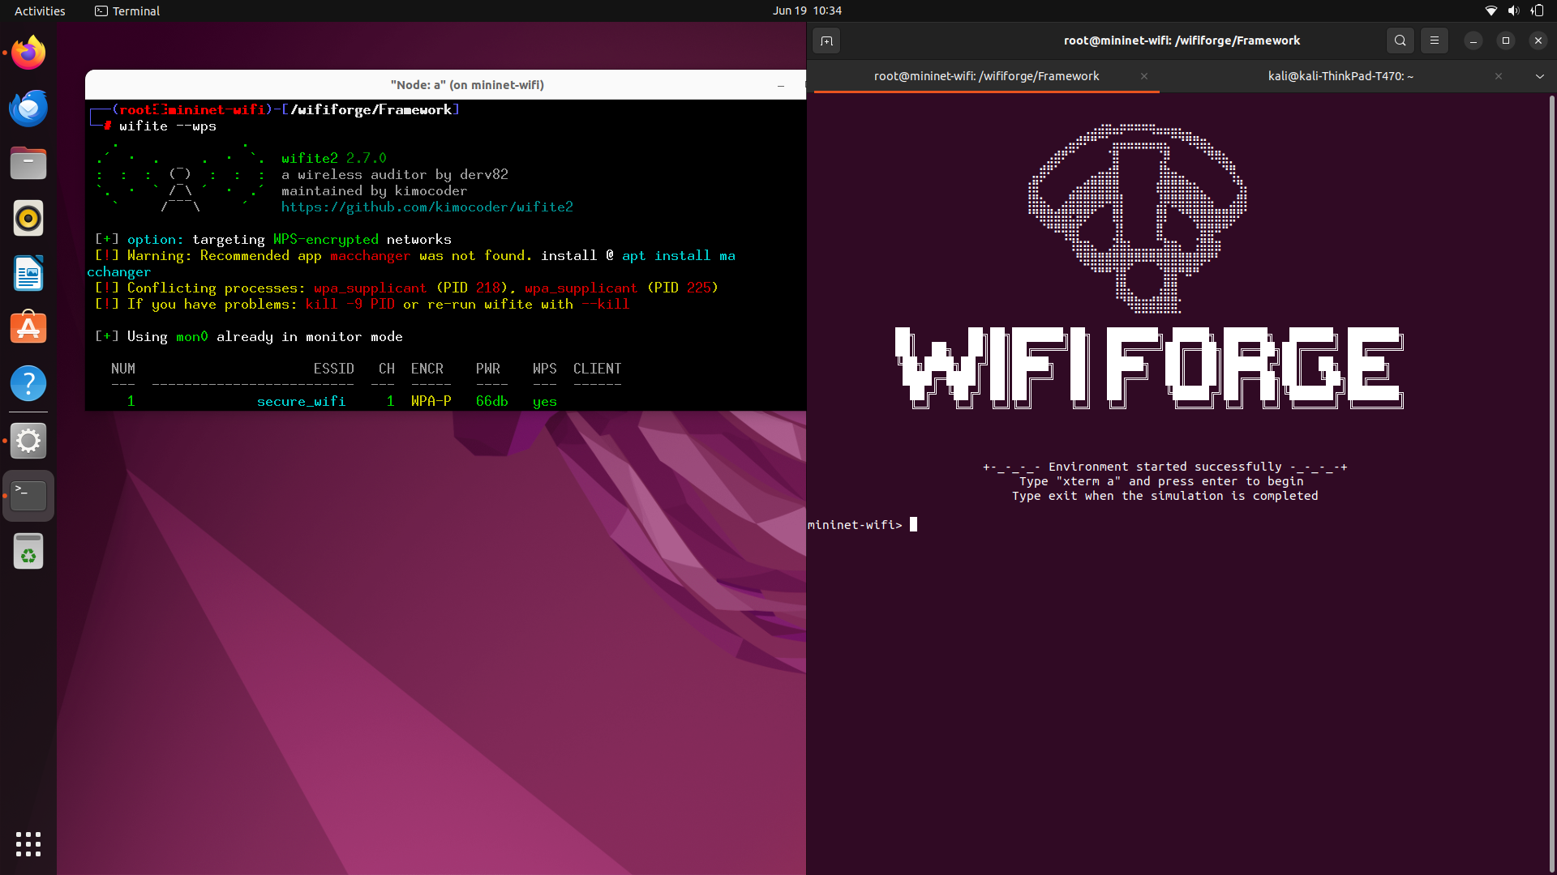Image resolution: width=1557 pixels, height=875 pixels.
Task: Open Ubuntu Software app store
Action: pyautogui.click(x=28, y=329)
